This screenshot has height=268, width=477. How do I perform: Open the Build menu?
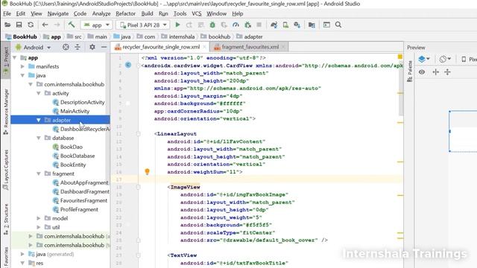click(148, 13)
